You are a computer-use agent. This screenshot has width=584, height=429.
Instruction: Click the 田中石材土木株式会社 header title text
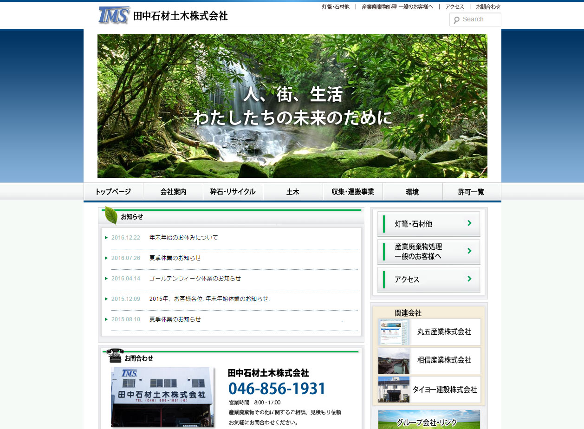coord(181,16)
